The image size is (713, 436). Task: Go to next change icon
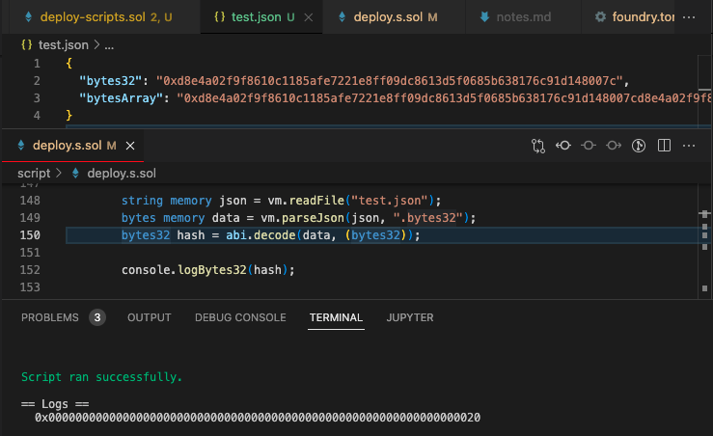tap(614, 146)
